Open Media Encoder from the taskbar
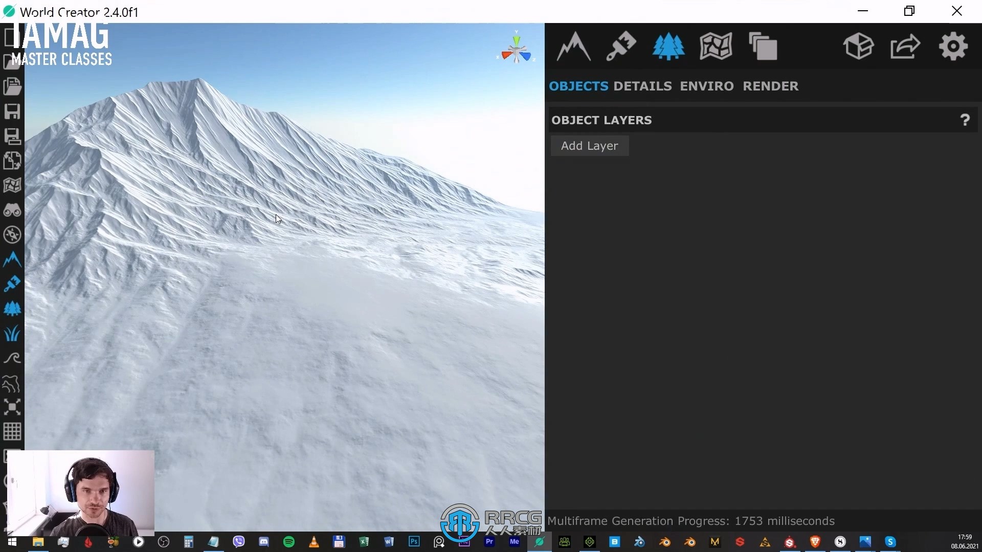This screenshot has width=982, height=552. click(x=515, y=542)
